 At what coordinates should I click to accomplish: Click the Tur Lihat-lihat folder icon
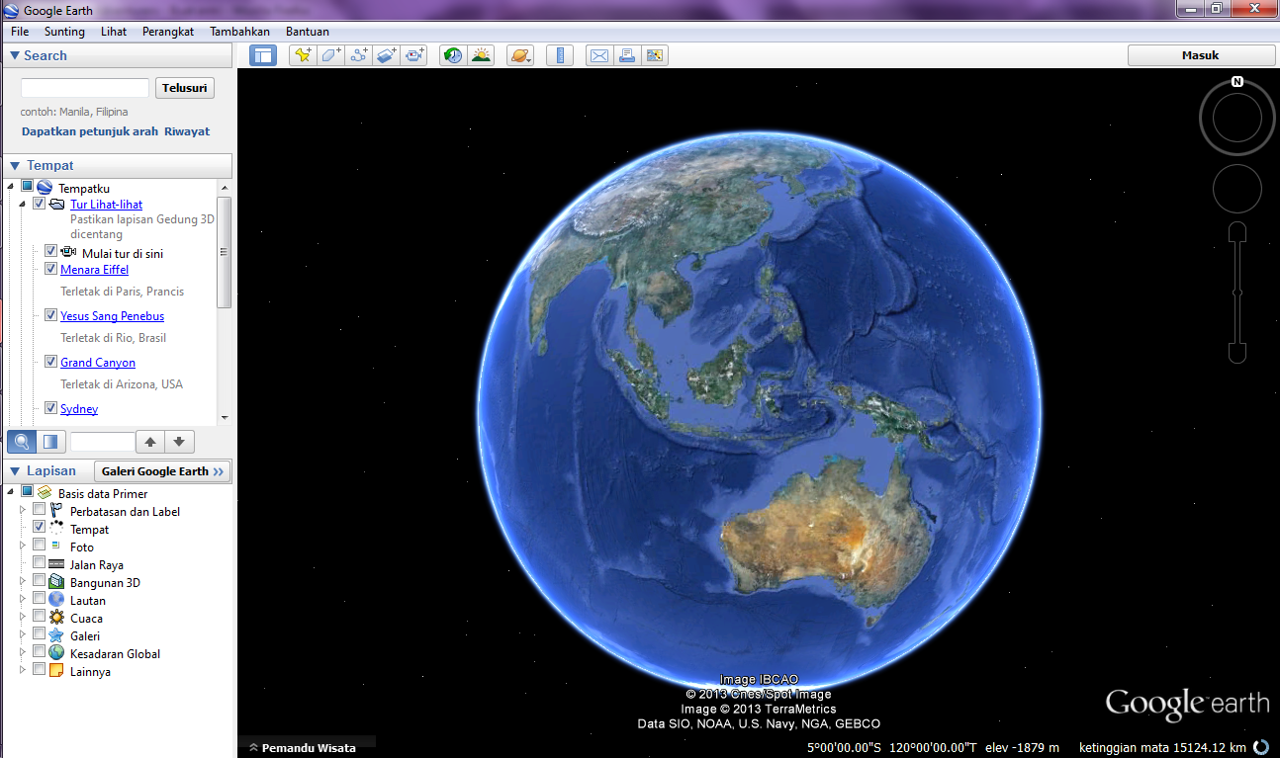point(57,205)
